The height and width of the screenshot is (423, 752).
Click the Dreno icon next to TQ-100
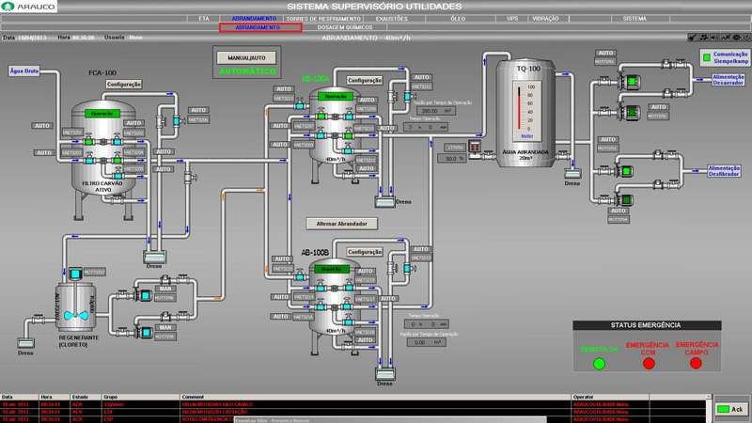(x=572, y=174)
